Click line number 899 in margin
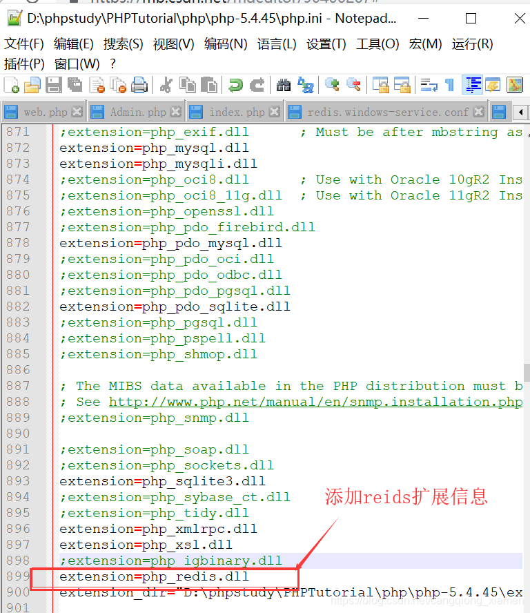Viewport: 530px width, 613px height. click(x=17, y=576)
